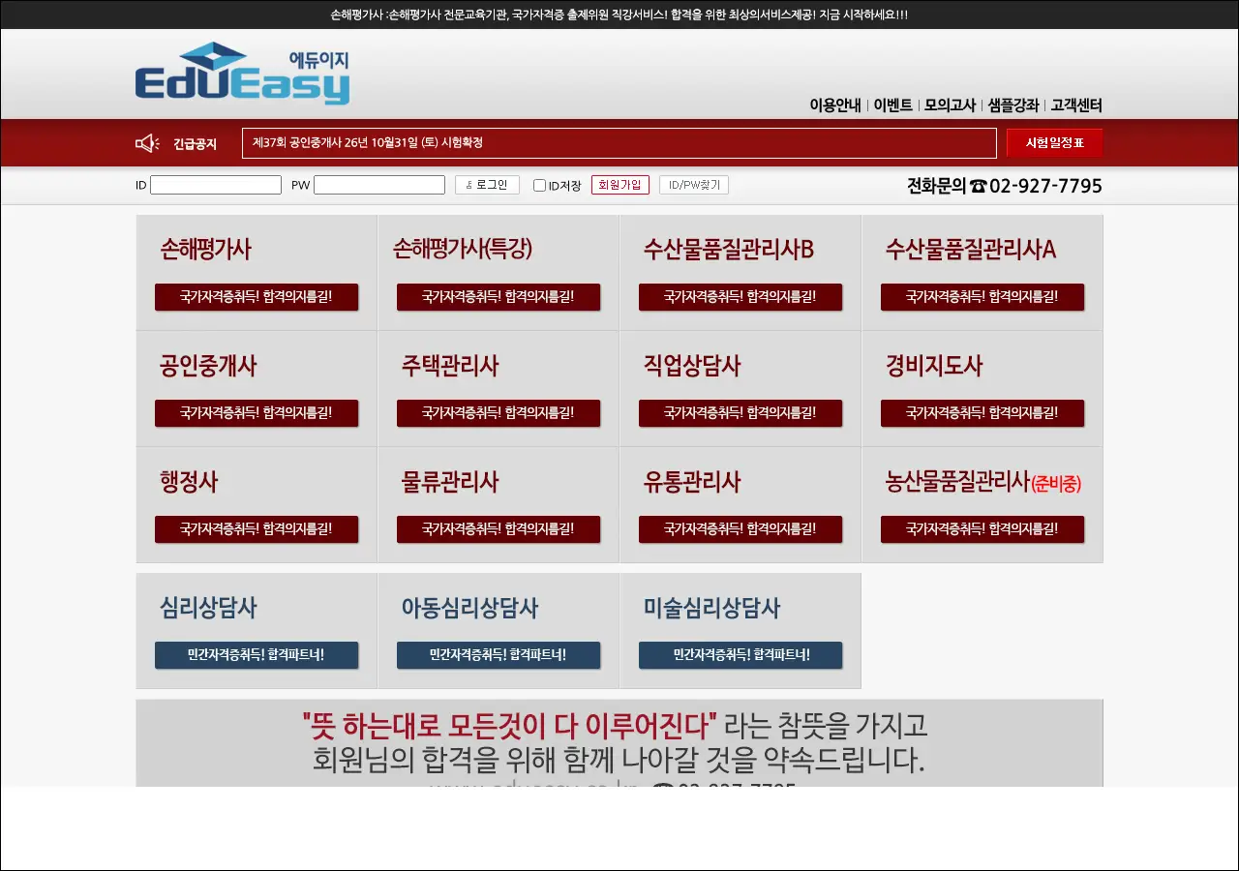Click the EduEasy logo
1239x871 pixels.
point(242,74)
